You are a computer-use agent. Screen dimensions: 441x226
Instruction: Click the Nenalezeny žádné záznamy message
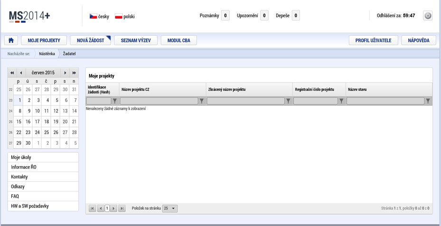pyautogui.click(x=116, y=109)
